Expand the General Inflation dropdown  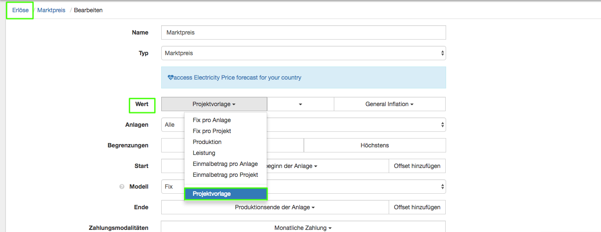(389, 104)
